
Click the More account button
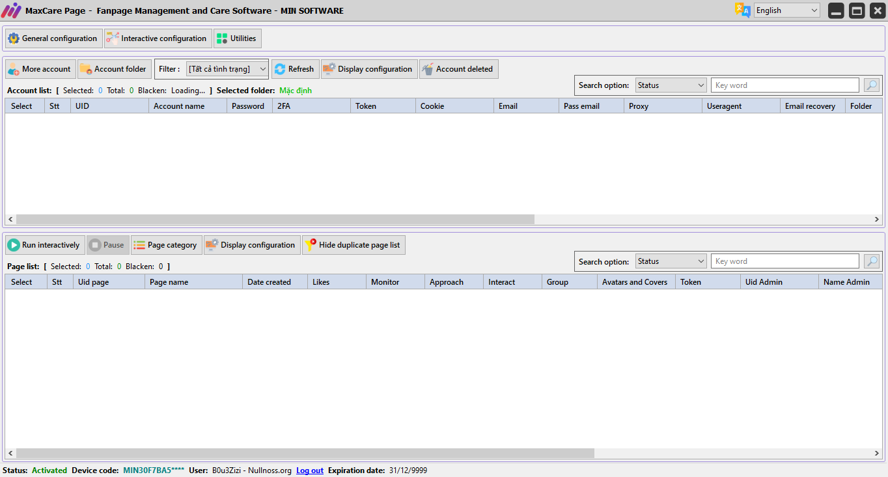point(40,69)
